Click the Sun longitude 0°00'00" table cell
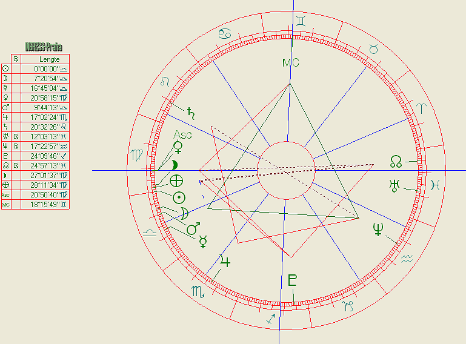Screen dimensions: 466x344 tap(46, 69)
